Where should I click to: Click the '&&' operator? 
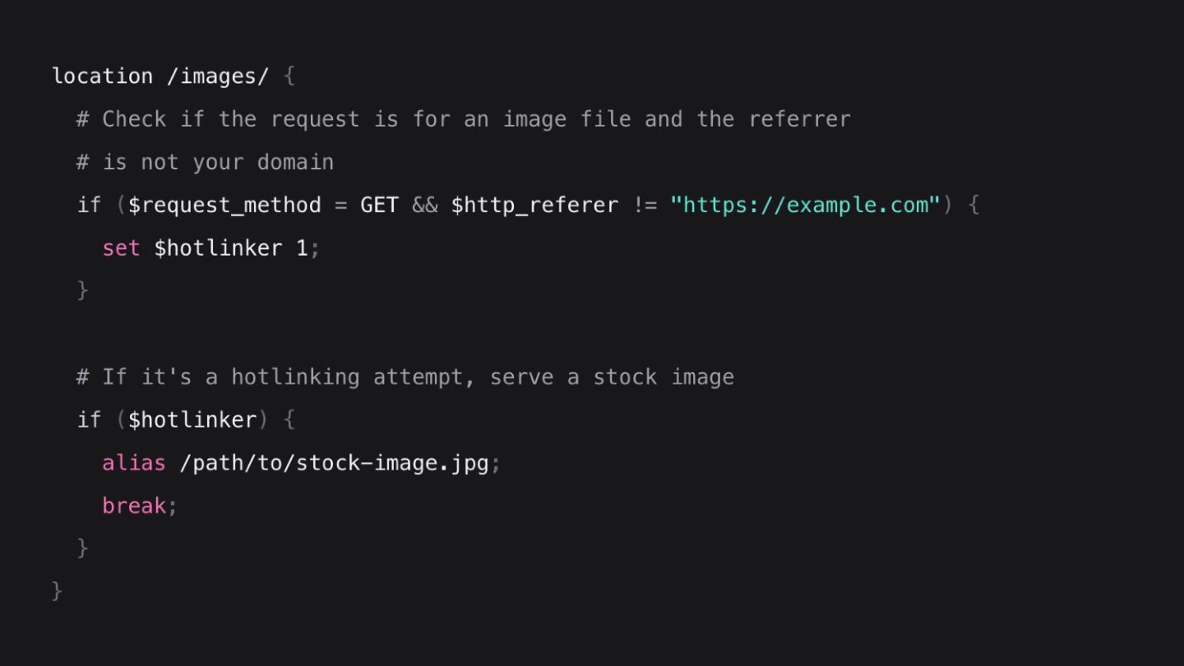[x=424, y=205]
